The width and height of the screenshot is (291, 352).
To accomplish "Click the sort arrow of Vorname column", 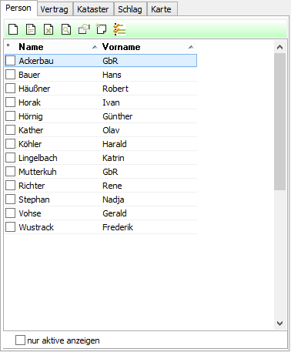I will point(191,47).
